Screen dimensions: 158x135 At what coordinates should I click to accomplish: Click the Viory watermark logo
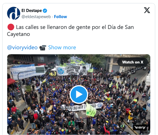click(140, 127)
